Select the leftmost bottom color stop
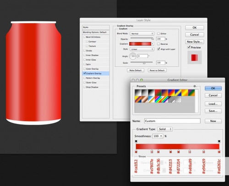229x186 pixels. point(136,151)
